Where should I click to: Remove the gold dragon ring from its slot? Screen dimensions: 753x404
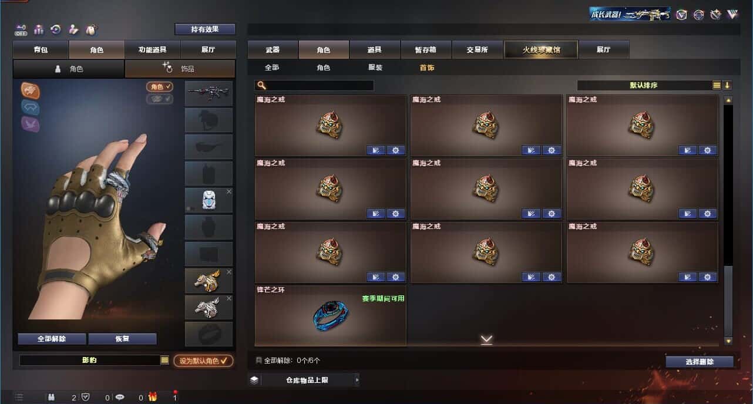229,272
